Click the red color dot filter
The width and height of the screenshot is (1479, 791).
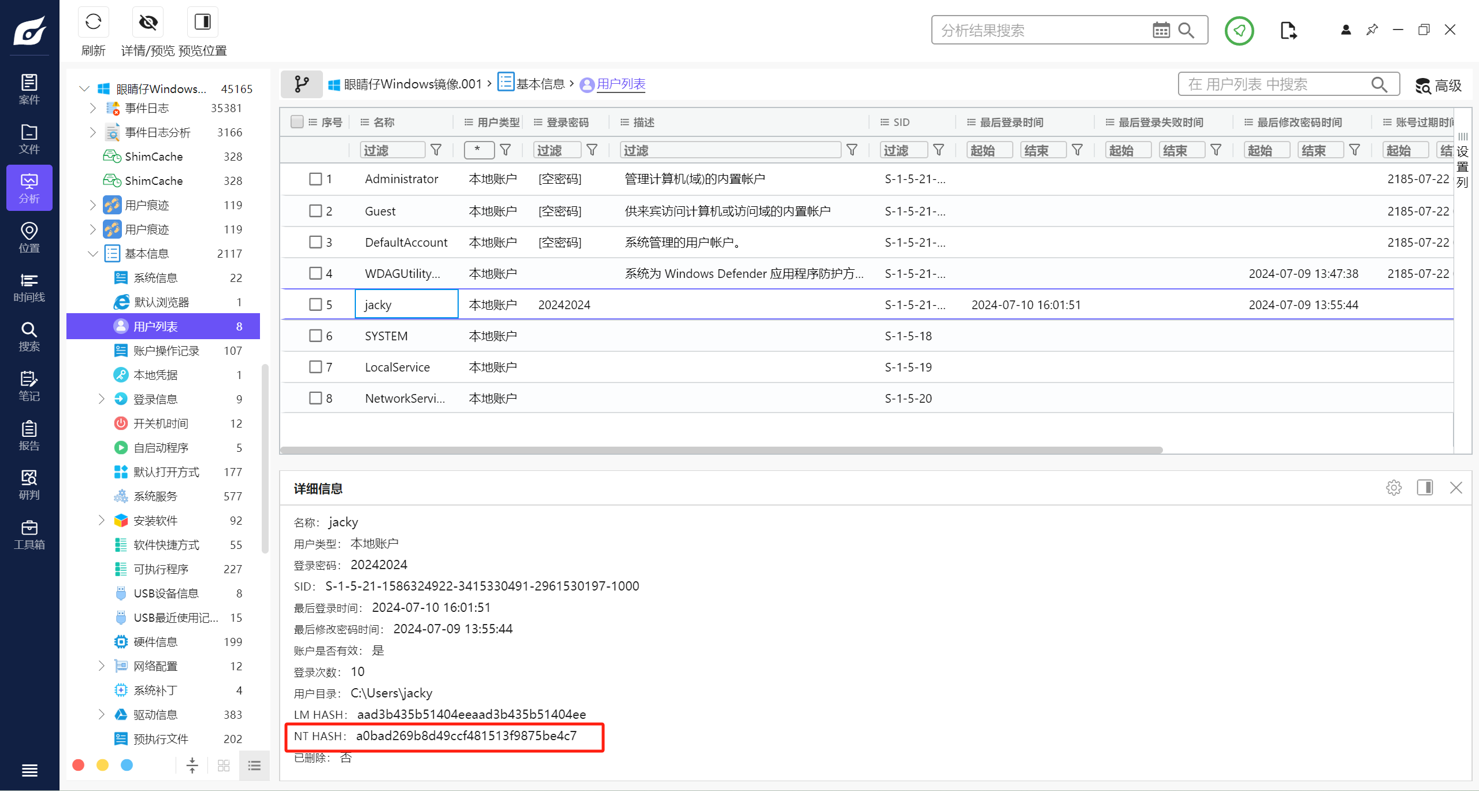79,765
